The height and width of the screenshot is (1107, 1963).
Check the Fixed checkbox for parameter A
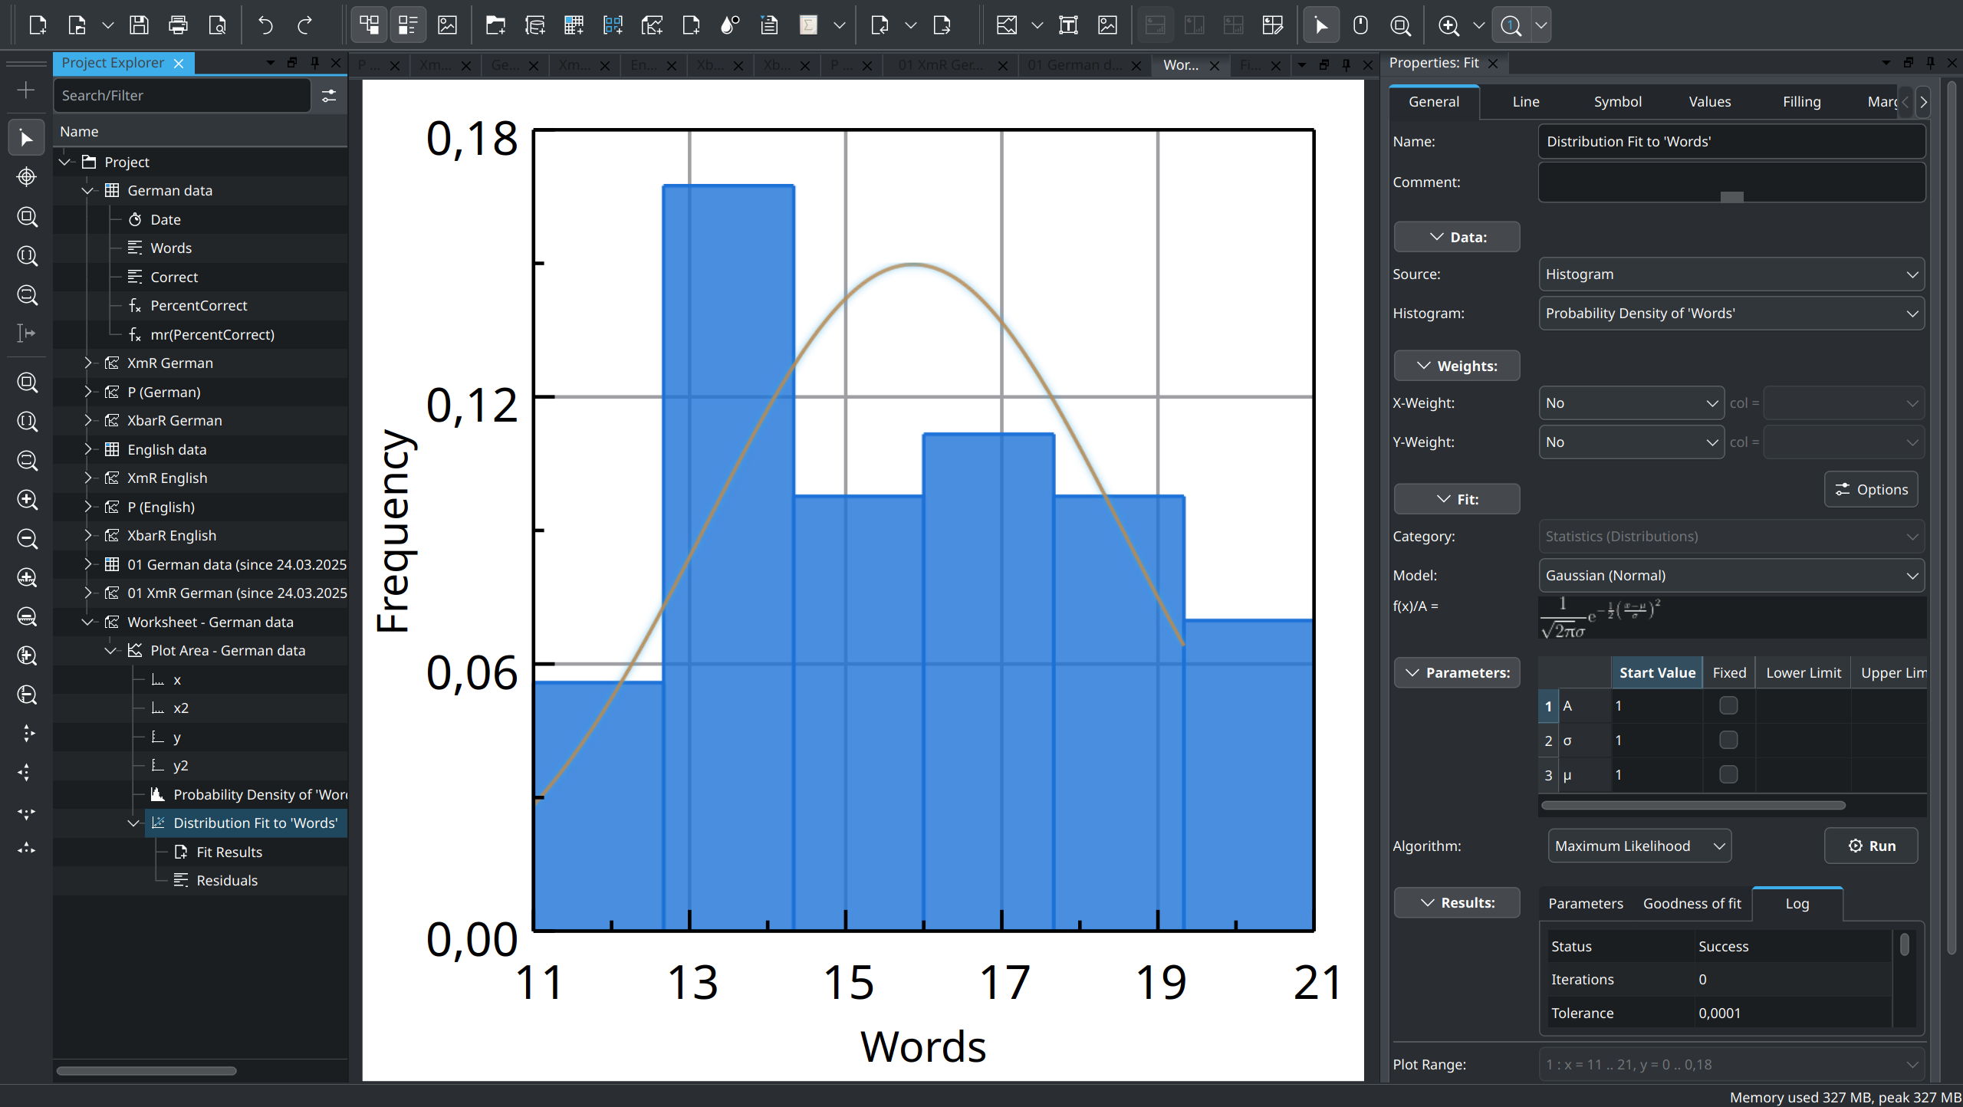click(1729, 705)
